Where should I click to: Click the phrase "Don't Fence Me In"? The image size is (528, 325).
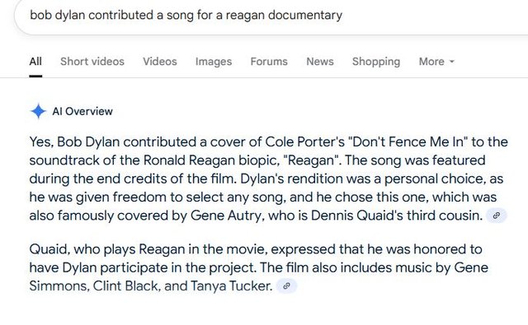[x=408, y=142]
